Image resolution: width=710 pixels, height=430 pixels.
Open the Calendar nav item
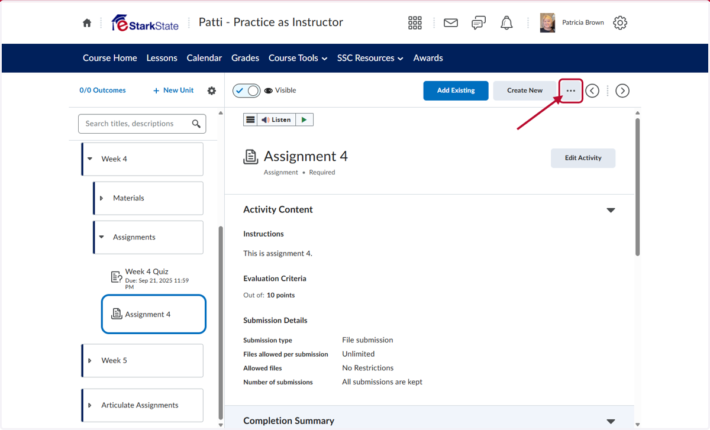pos(204,58)
